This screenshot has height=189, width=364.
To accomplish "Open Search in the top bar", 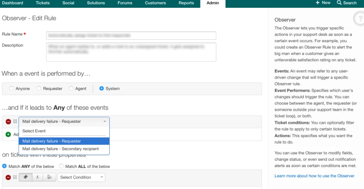I will 347,3.
